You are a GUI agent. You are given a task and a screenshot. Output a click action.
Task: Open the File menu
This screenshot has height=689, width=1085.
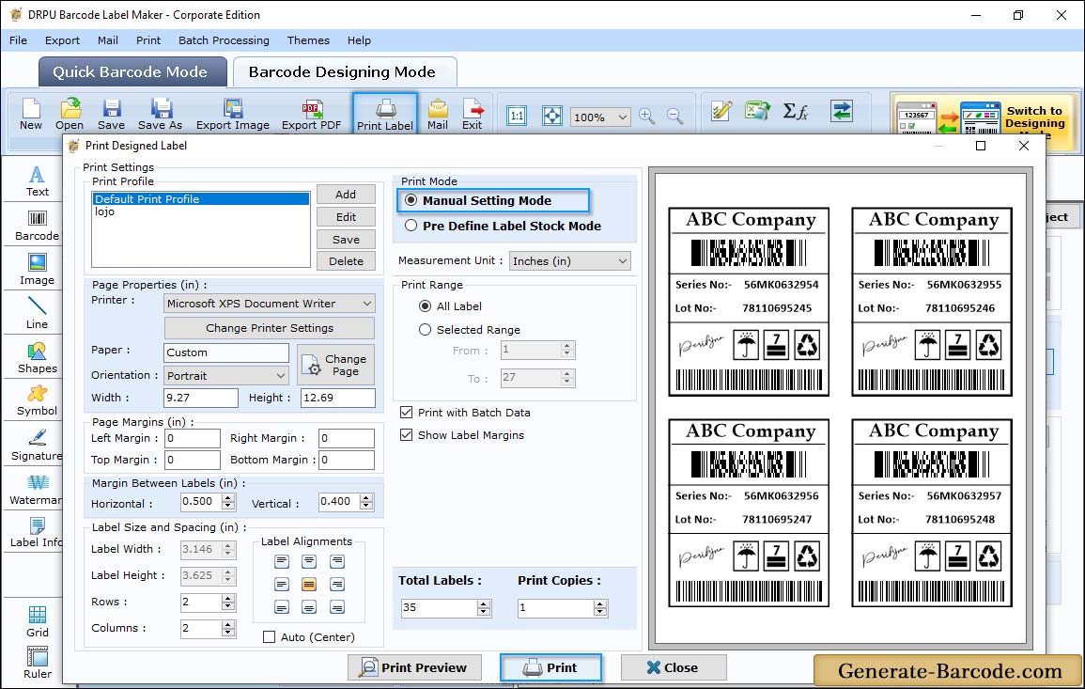tap(19, 40)
